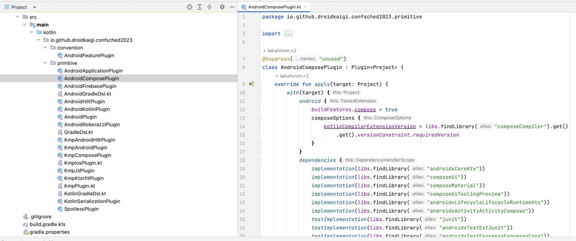576x241 pixels.
Task: Open KmpComposePlugin file
Action: (84, 155)
